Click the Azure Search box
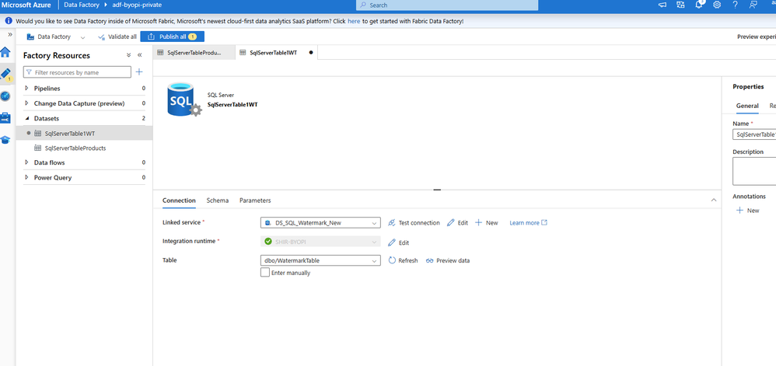The width and height of the screenshot is (776, 366). 447,5
